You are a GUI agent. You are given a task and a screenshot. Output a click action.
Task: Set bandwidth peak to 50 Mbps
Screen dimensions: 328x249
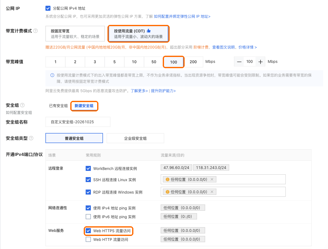point(154,62)
